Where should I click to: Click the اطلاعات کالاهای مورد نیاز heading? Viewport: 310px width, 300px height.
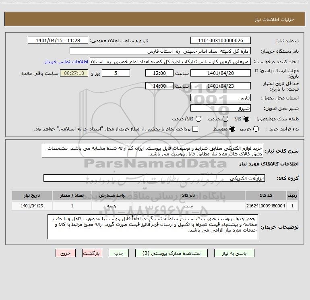tap(269, 164)
